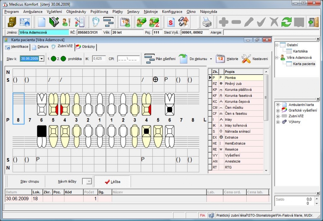Click the CPI input field
This screenshot has height=221, width=323.
pos(128,59)
